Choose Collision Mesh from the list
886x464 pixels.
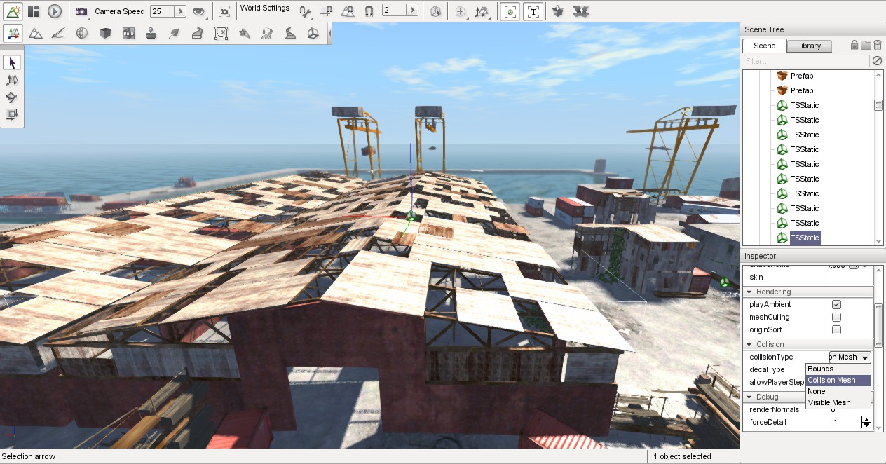pyautogui.click(x=838, y=380)
